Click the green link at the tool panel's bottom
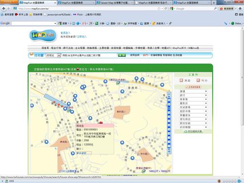This screenshot has height=183, width=244. pos(193,132)
